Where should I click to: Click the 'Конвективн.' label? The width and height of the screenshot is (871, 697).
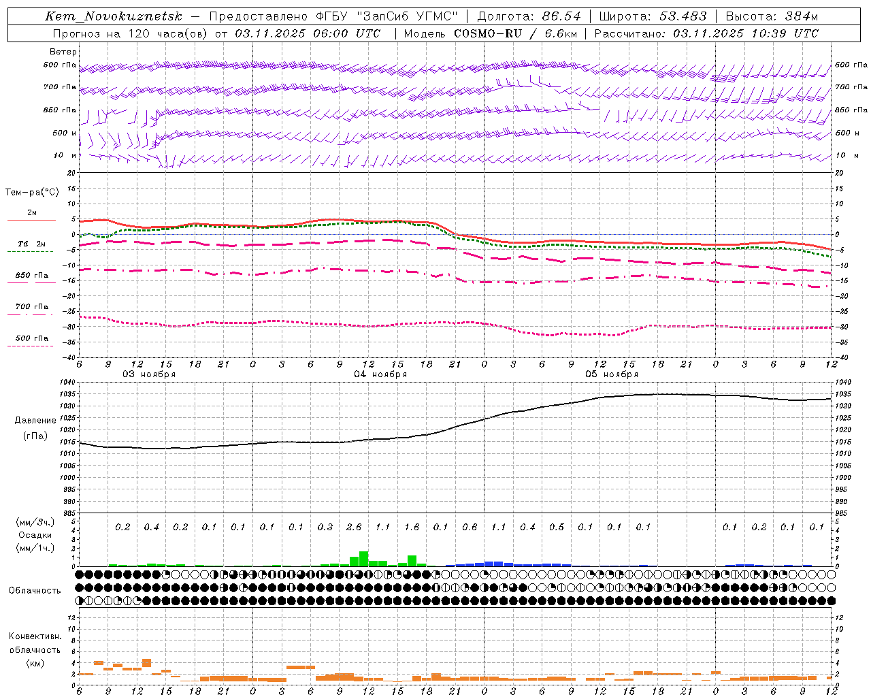(35, 636)
